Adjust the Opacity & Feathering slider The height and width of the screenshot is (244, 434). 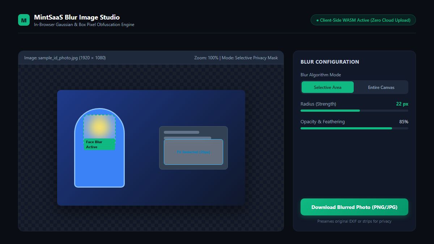click(354, 128)
